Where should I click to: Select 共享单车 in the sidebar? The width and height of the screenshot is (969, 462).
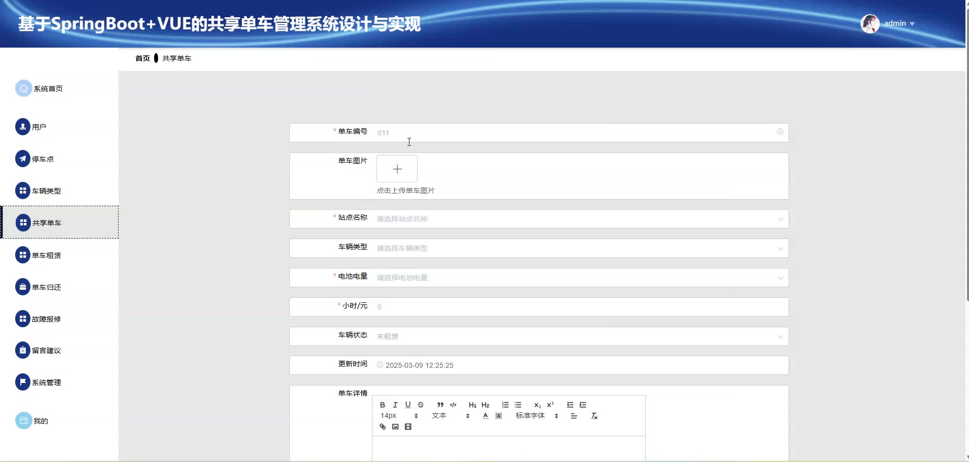coord(60,222)
